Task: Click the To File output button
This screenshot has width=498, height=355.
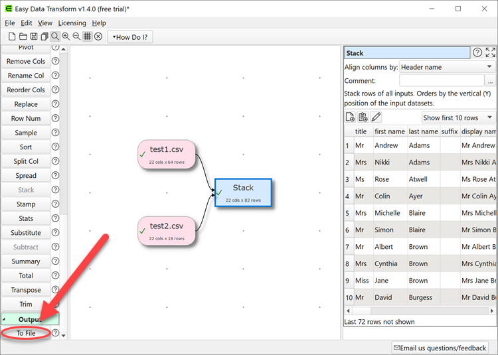Action: (26, 333)
